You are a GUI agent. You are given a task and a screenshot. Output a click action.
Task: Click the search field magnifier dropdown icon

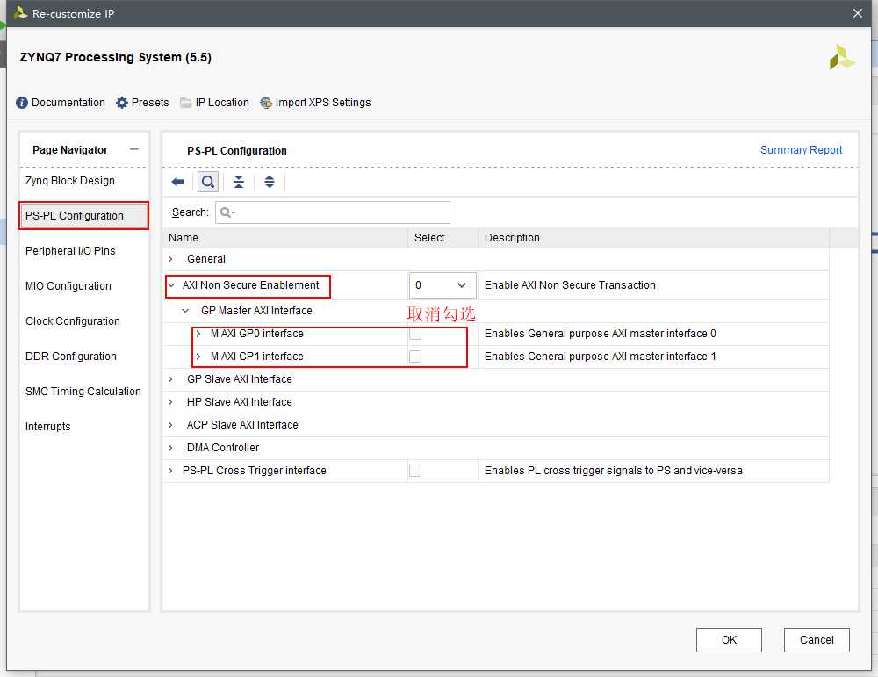point(227,212)
